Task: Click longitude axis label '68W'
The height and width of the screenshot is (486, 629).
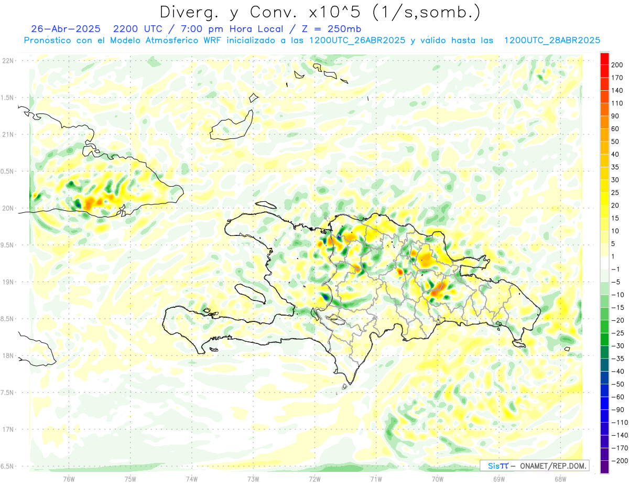Action: click(560, 479)
